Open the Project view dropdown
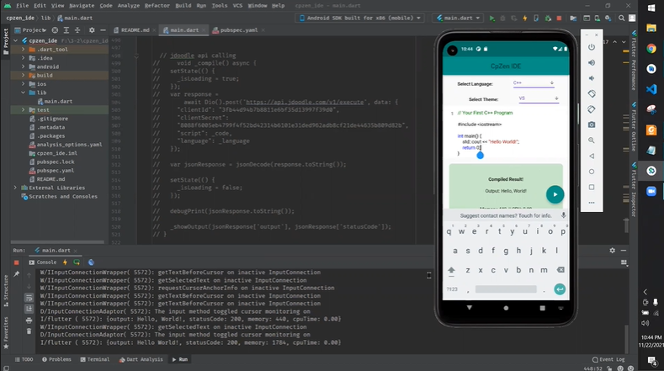This screenshot has width=664, height=371. 30,30
